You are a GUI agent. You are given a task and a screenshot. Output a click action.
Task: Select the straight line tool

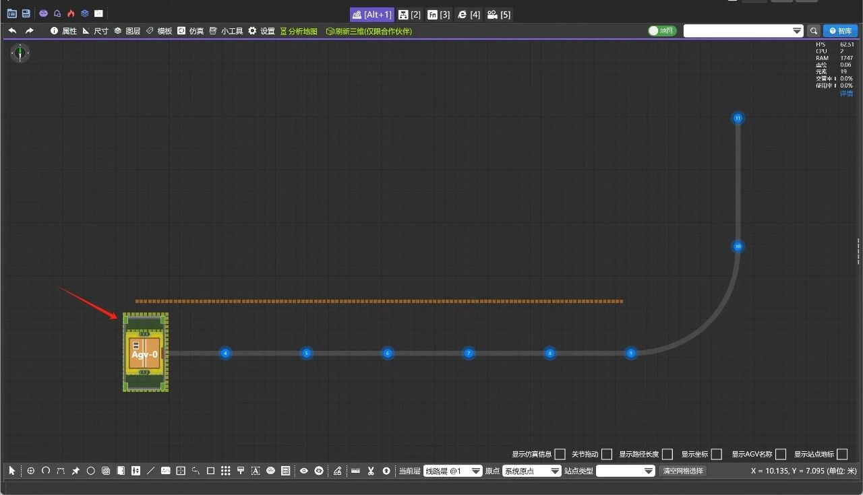click(150, 471)
